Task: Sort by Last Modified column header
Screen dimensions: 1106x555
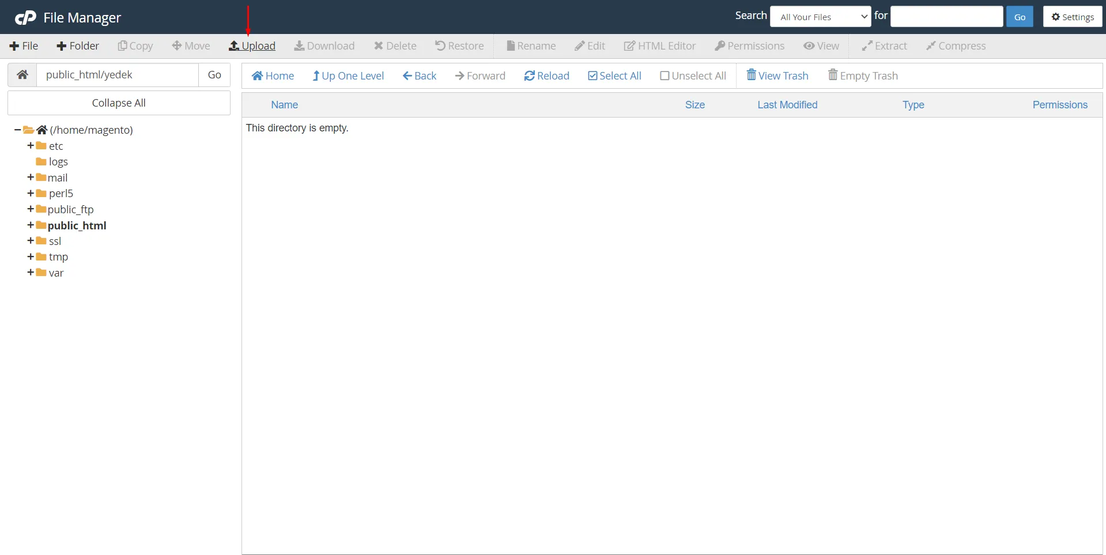Action: pos(787,105)
